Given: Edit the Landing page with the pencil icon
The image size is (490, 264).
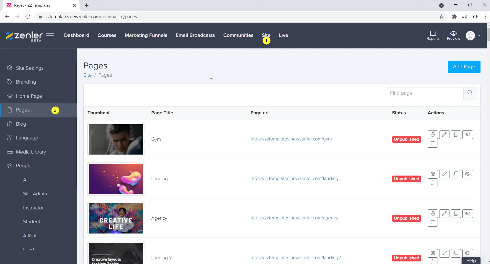Looking at the screenshot, I should [445, 174].
